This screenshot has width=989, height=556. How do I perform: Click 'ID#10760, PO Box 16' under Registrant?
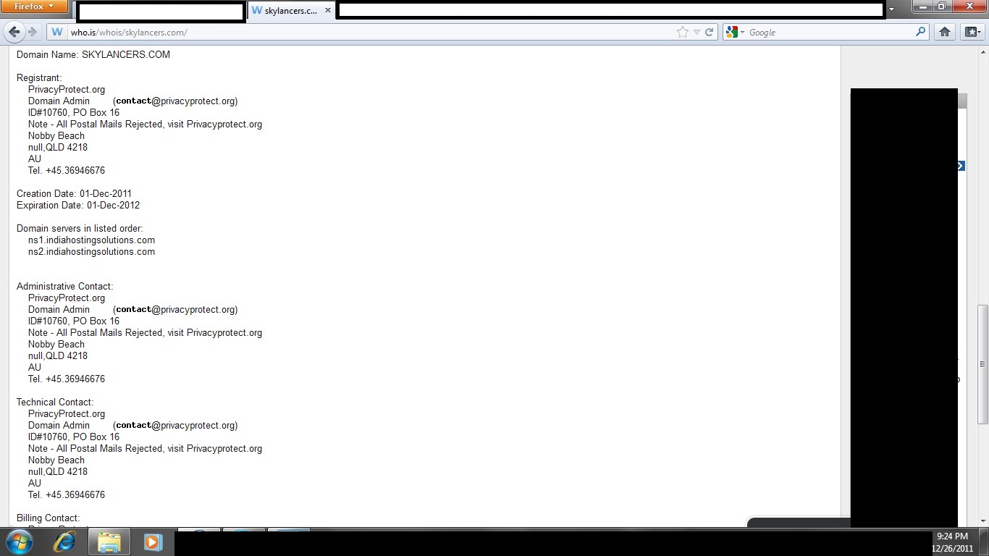tap(74, 112)
